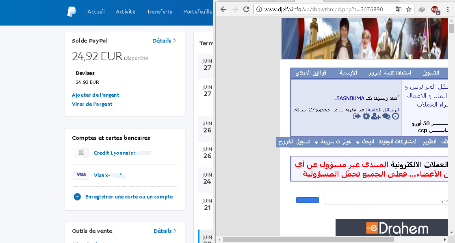The width and height of the screenshot is (455, 243).
Task: Click the translate page icon
Action: coord(399,9)
